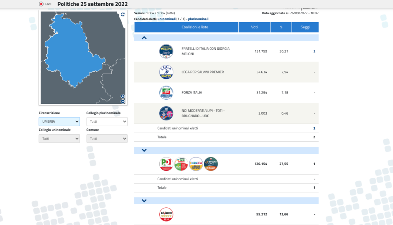393x225 pixels.
Task: Click the Movimento 5 Stelle logo
Action: coord(166,215)
